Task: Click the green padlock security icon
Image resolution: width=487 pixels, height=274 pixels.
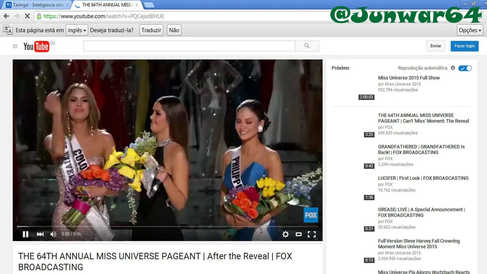Action: click(39, 16)
